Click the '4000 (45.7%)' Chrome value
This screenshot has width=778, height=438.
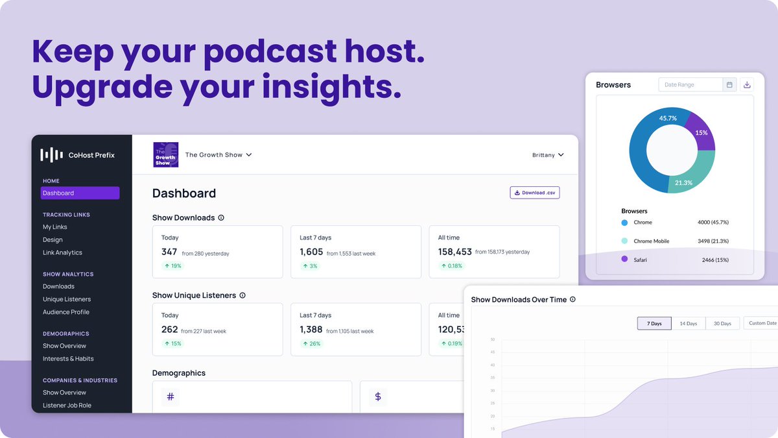click(x=713, y=223)
